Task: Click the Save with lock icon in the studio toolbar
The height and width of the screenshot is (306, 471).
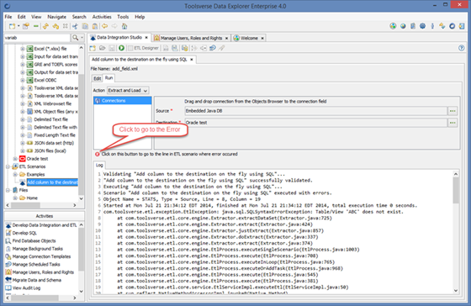Action: pos(184,48)
